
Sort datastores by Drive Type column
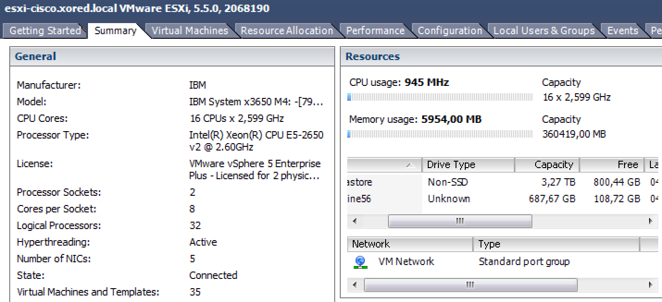point(468,165)
